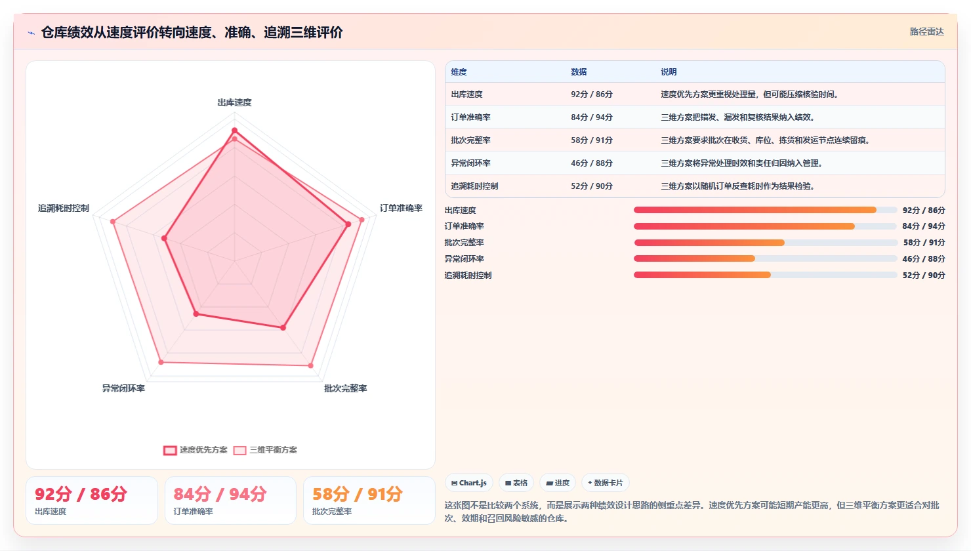Click the 进度 tag chip
Image resolution: width=971 pixels, height=551 pixels.
pos(558,483)
